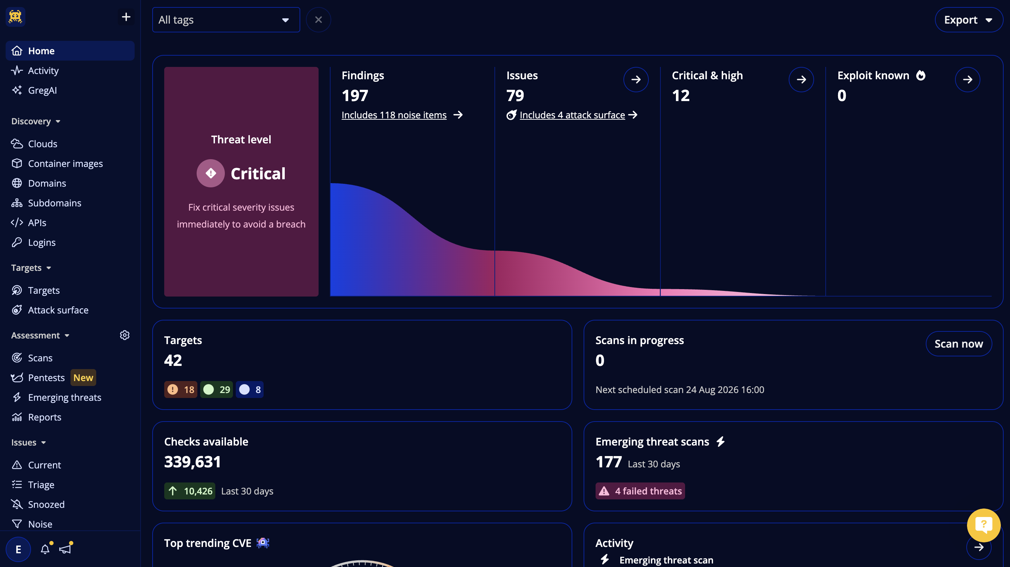This screenshot has width=1010, height=567.
Task: Open the help chat widget
Action: tap(983, 525)
